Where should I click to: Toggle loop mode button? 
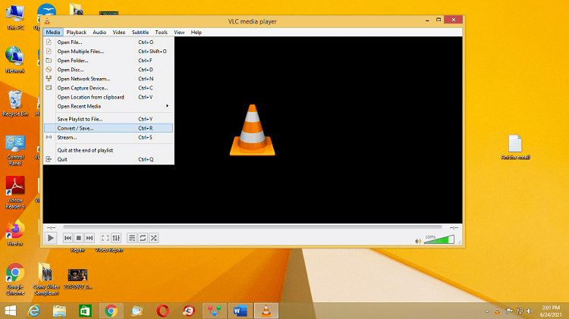pos(143,238)
